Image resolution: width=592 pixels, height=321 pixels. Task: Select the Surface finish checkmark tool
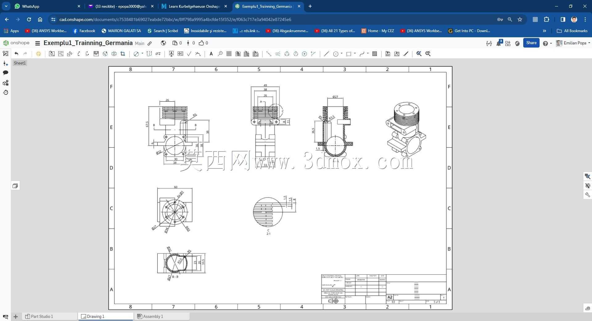point(189,54)
